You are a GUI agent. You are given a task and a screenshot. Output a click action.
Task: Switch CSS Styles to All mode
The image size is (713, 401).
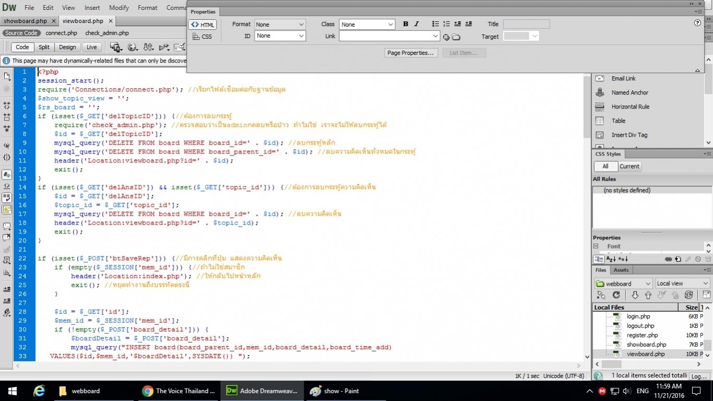click(x=605, y=167)
